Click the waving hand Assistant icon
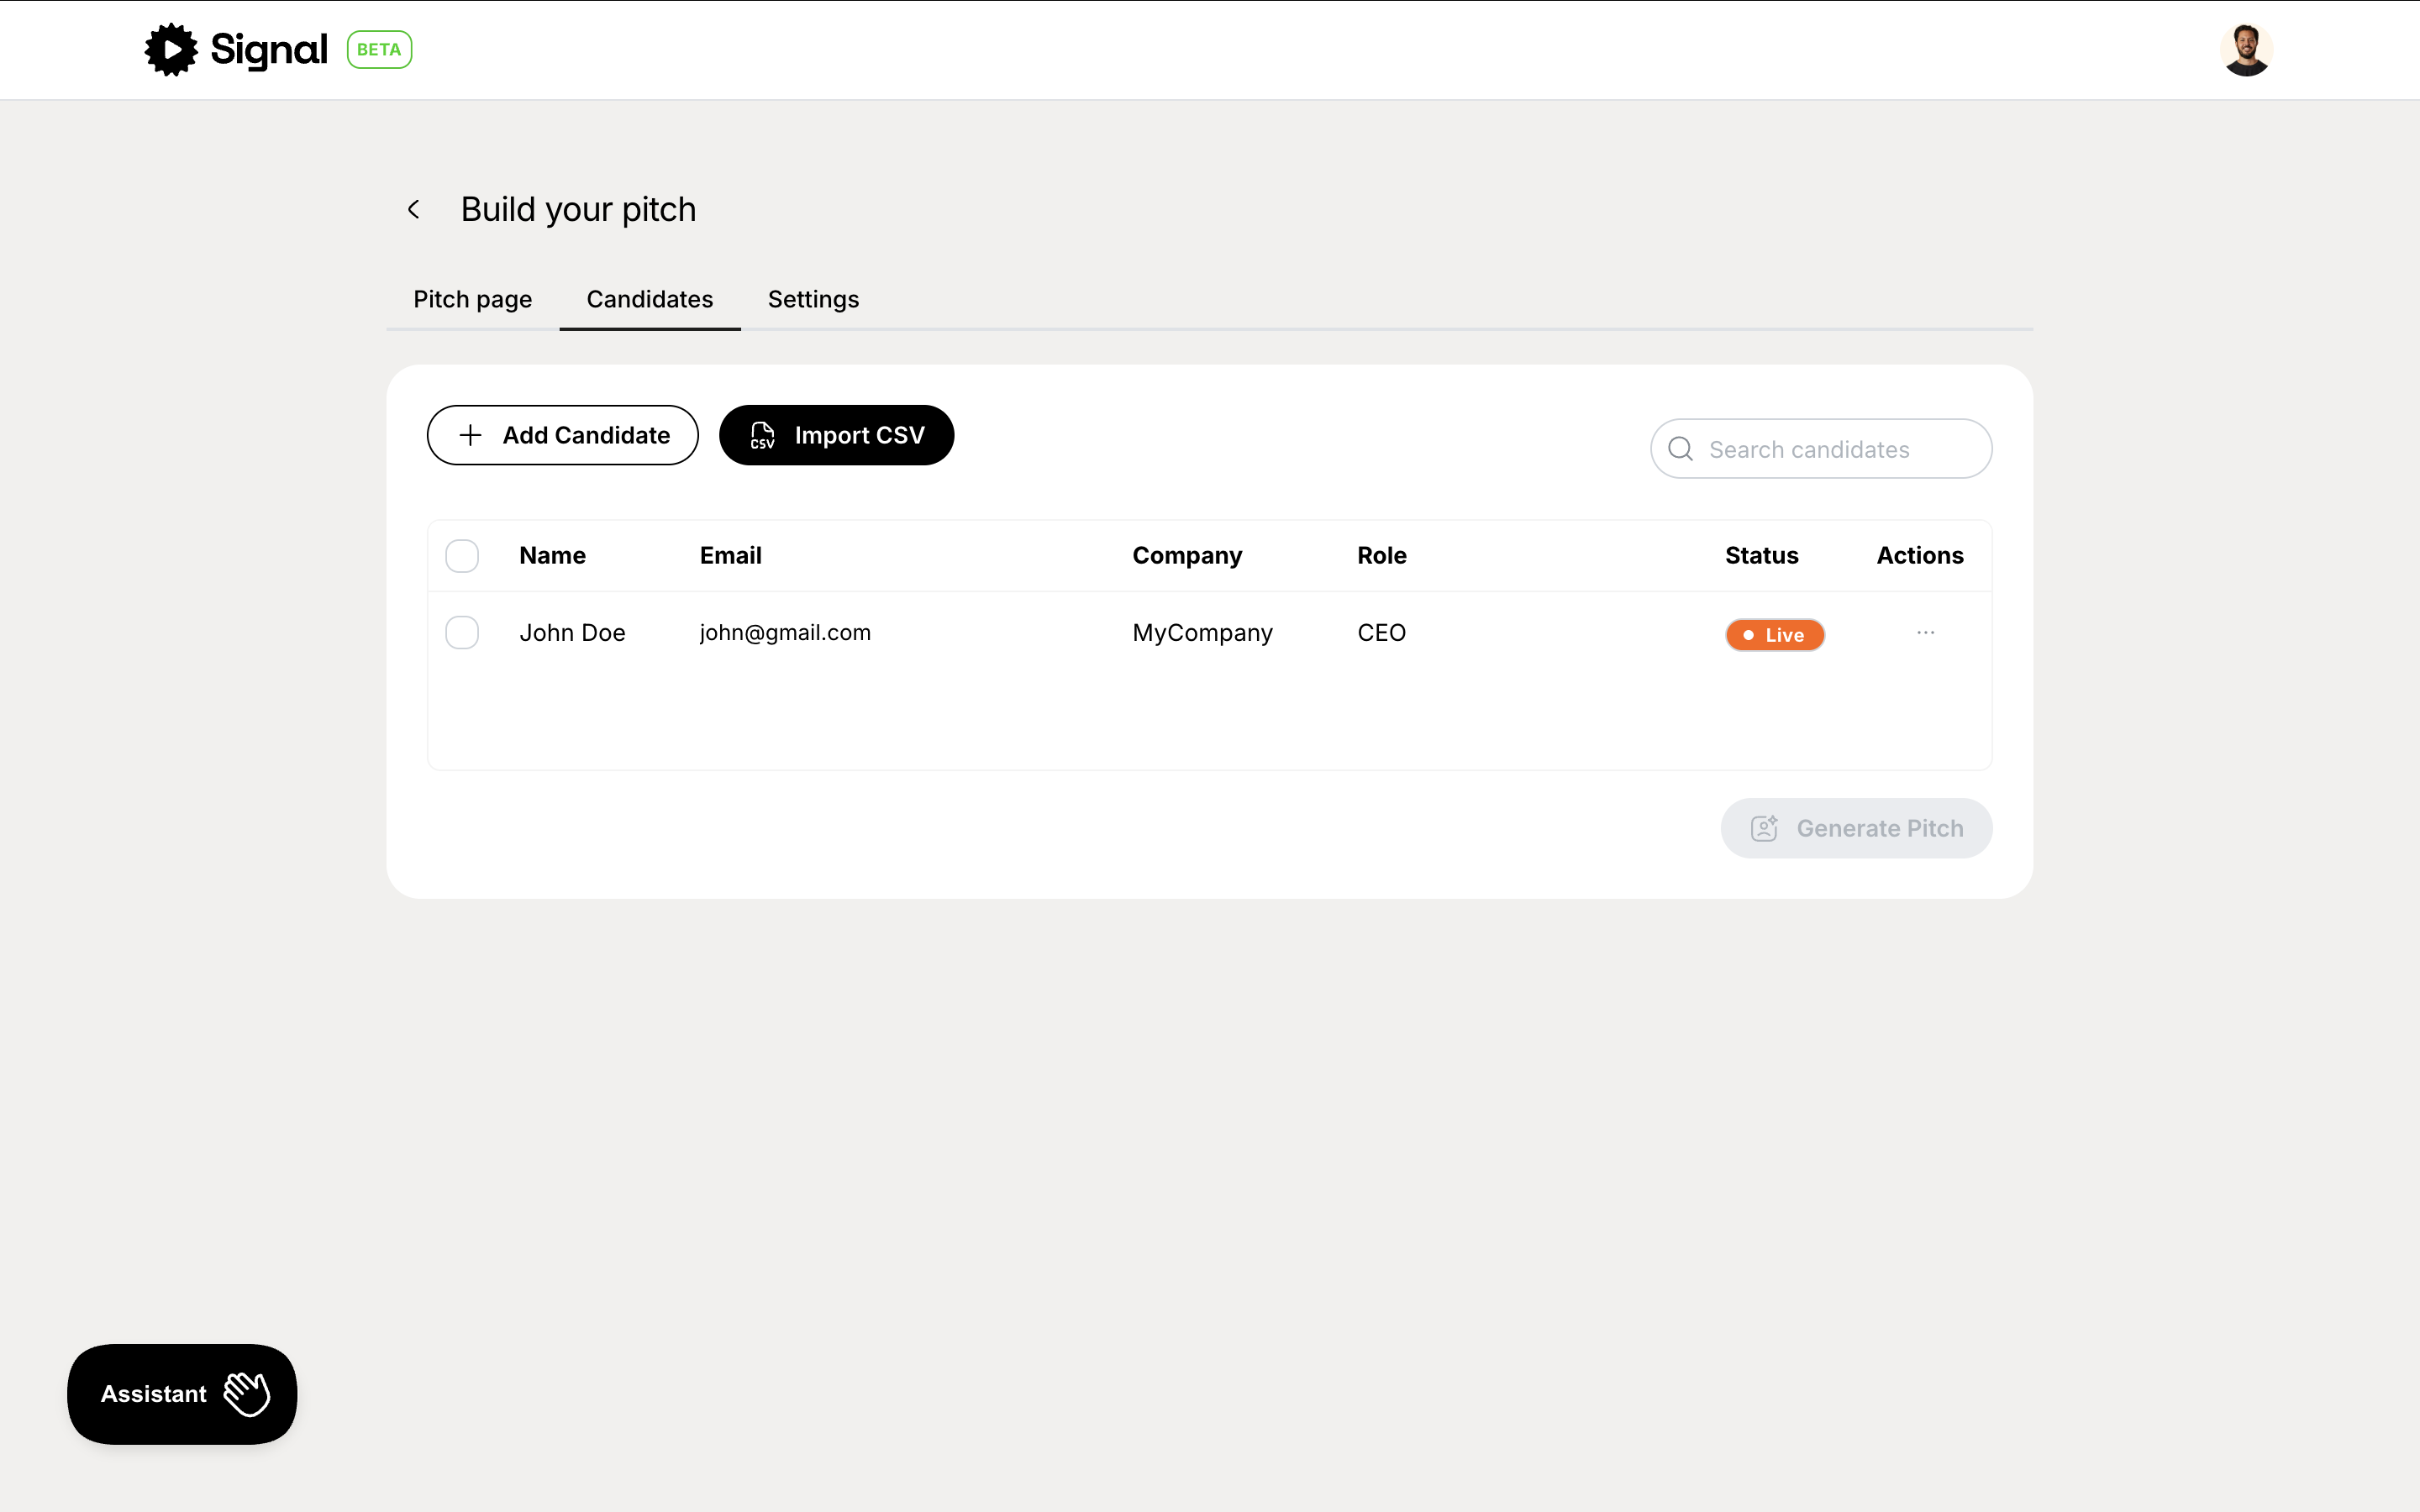2420x1512 pixels. pyautogui.click(x=247, y=1393)
